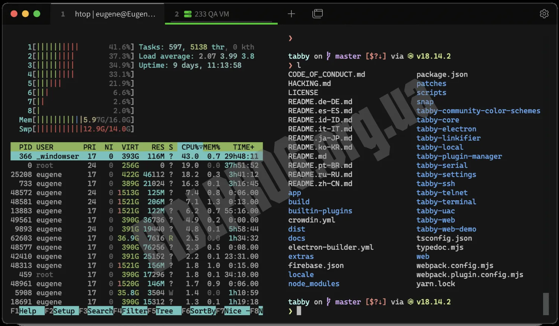Click the tabby-community-color-schemes directory name
This screenshot has width=559, height=326.
coord(479,111)
